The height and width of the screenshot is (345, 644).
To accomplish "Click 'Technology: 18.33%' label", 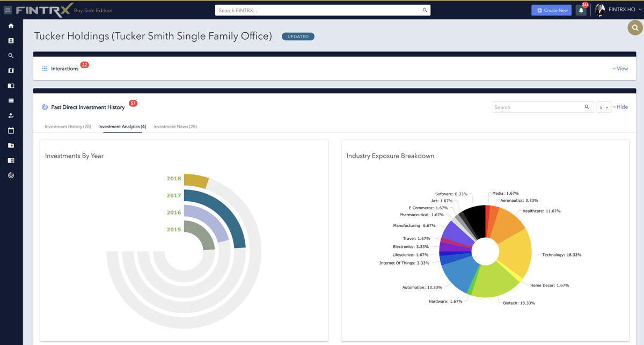I will click(561, 255).
